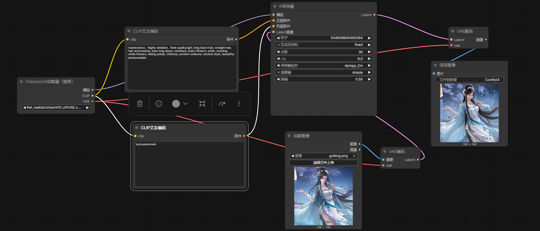
Task: Click clip input socket on masterpiece-prompt CLIP node
Action: 128,39
